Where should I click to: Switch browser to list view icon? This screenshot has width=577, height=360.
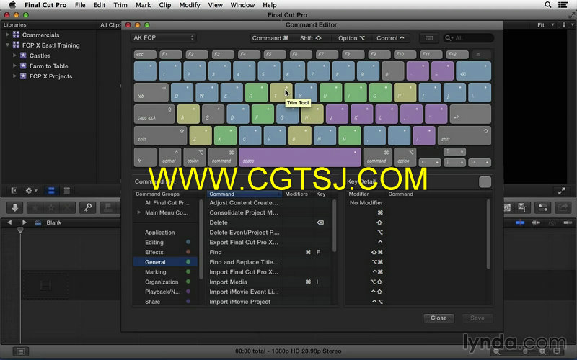[x=66, y=191]
